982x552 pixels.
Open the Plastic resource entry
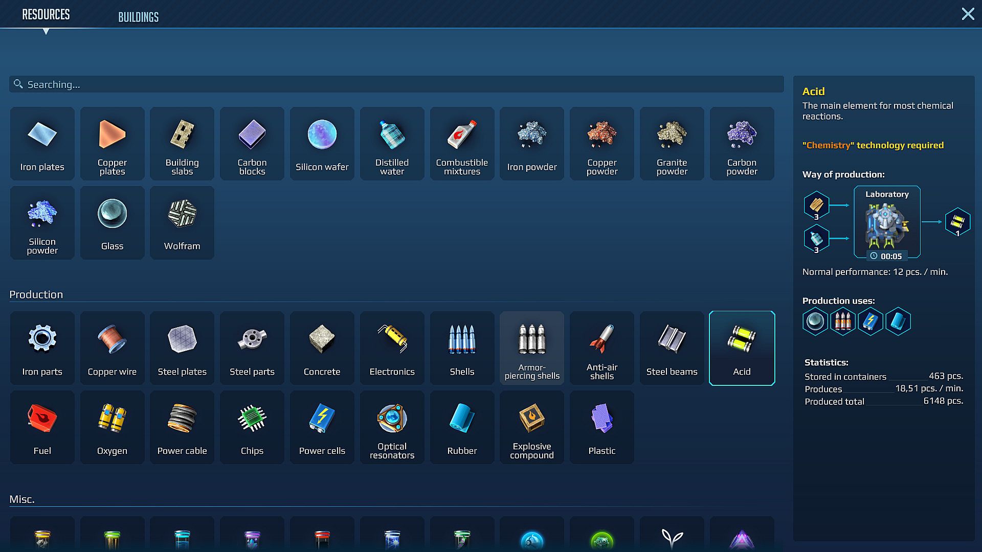(601, 427)
